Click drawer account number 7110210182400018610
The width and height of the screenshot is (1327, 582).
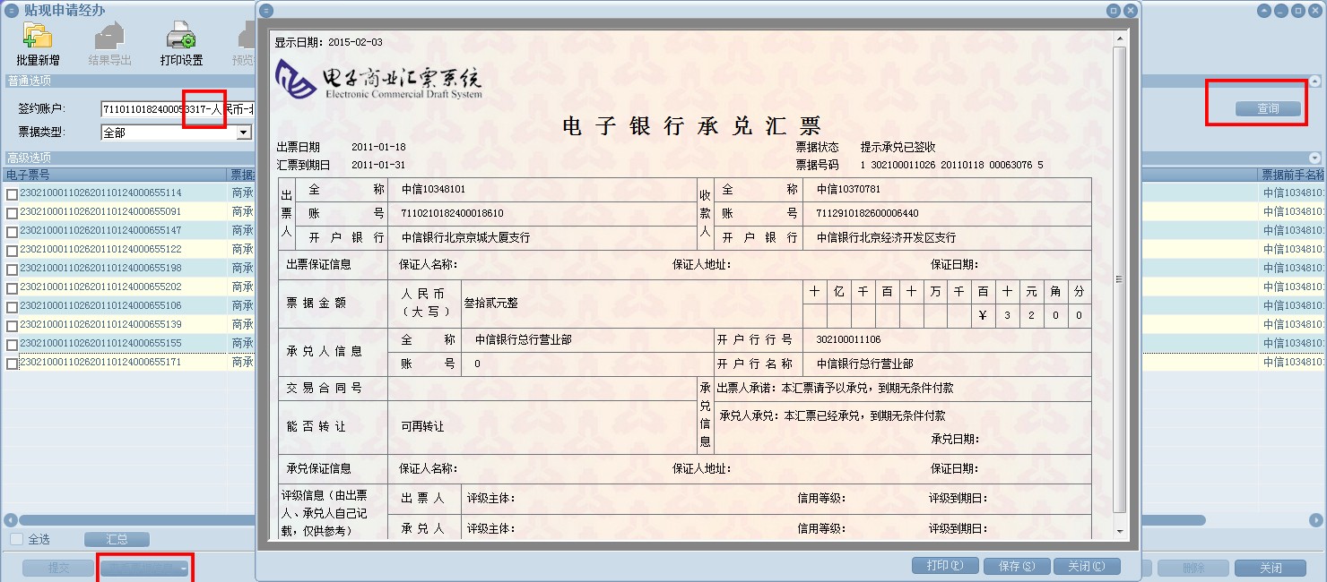click(x=453, y=213)
